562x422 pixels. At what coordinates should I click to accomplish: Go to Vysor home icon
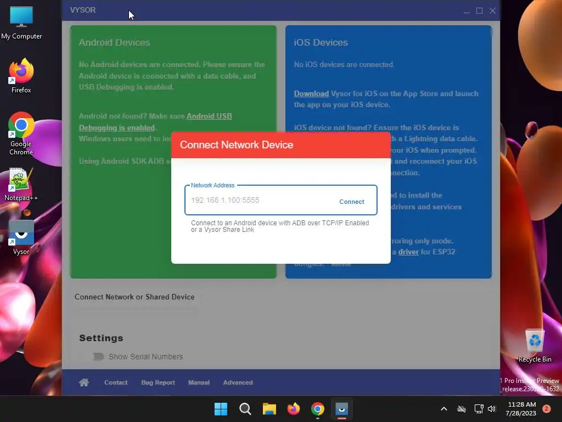click(x=84, y=382)
